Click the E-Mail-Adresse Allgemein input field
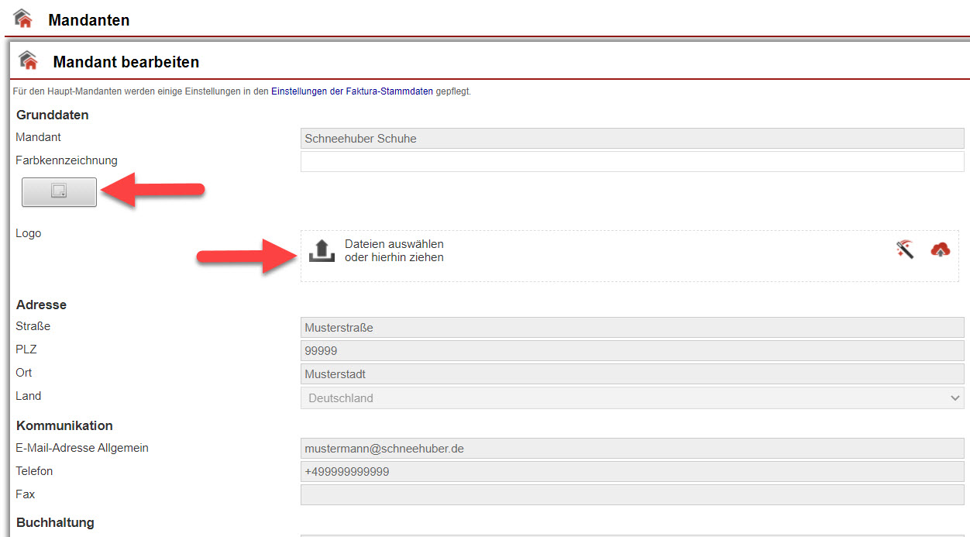 (x=631, y=449)
